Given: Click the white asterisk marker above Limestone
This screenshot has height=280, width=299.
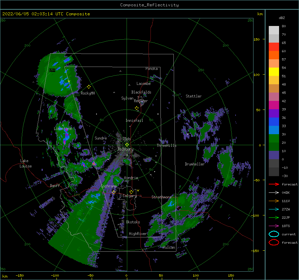Looking at the screenshot, I should (63, 126).
